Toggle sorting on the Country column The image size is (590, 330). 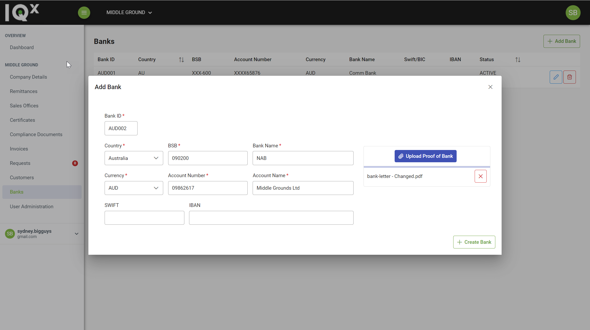point(181,60)
